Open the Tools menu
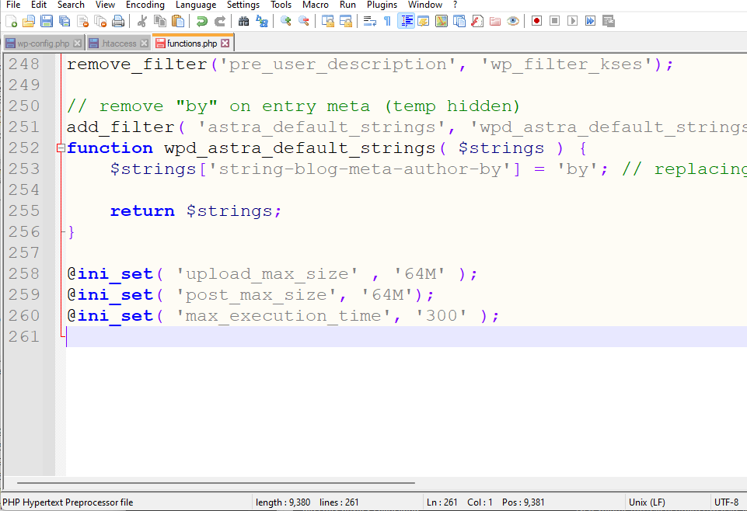Screen dimensions: 747x511 (281, 5)
